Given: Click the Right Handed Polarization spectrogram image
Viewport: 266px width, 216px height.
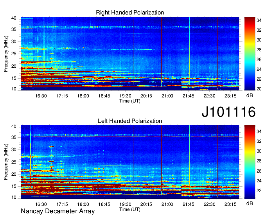Looking at the screenshot, I should point(130,54).
